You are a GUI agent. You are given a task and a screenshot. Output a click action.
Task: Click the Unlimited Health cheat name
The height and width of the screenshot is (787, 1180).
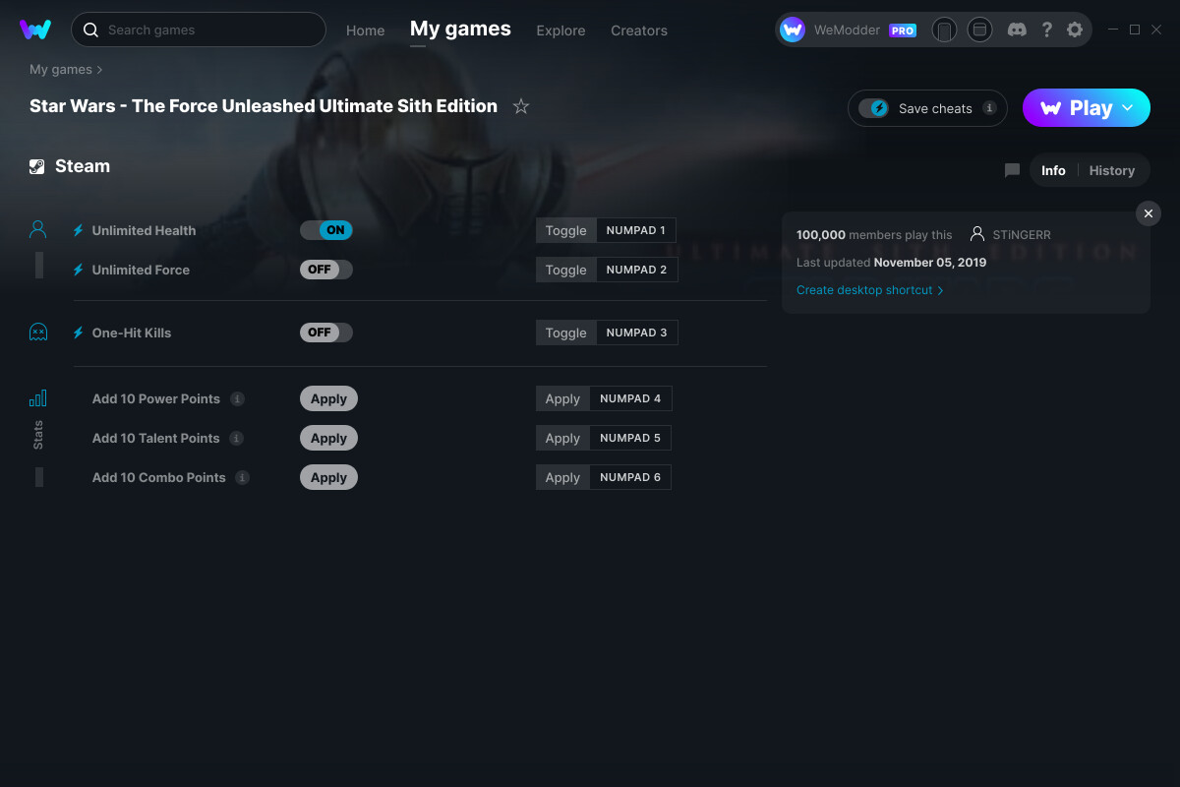(144, 230)
